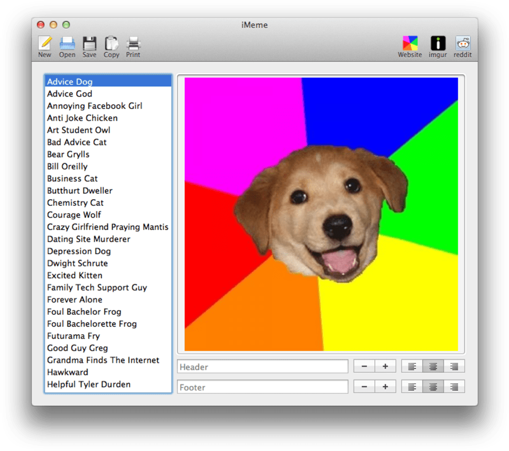Share to reddit via the reddit icon
Image resolution: width=509 pixels, height=451 pixels.
pos(463,43)
